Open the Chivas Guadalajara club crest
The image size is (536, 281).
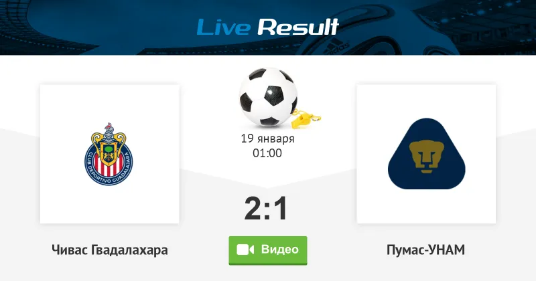pos(109,154)
